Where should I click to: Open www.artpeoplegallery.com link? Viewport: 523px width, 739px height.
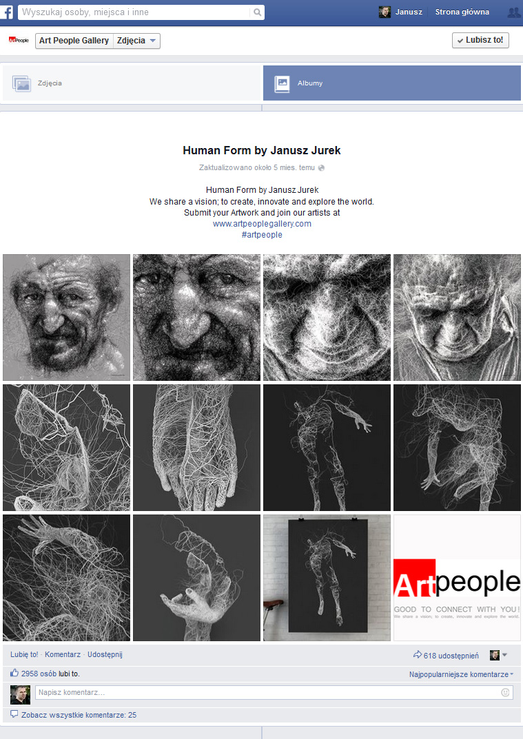(x=262, y=223)
